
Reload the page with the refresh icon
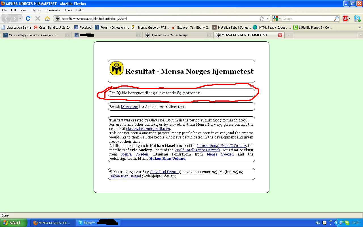(x=28, y=18)
